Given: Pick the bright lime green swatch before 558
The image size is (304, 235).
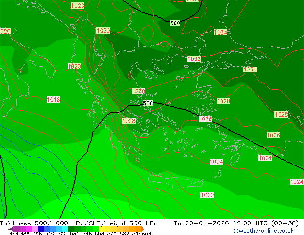Looking at the screenshot, I should point(95,229).
